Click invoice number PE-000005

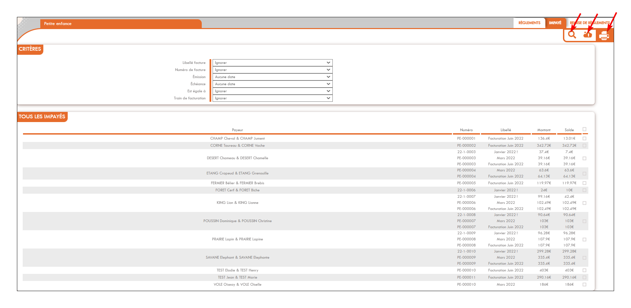click(x=466, y=183)
